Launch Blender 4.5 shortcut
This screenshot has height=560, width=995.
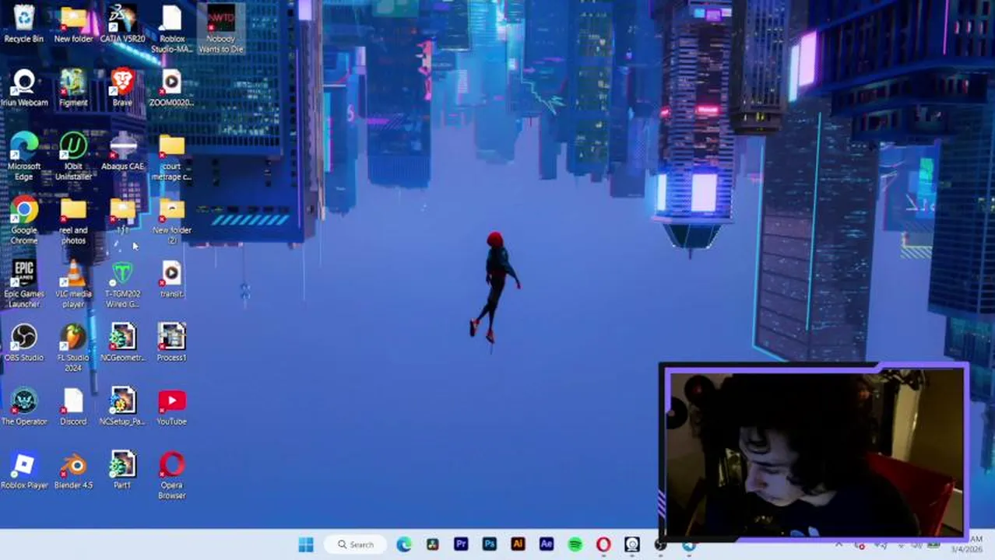point(73,471)
